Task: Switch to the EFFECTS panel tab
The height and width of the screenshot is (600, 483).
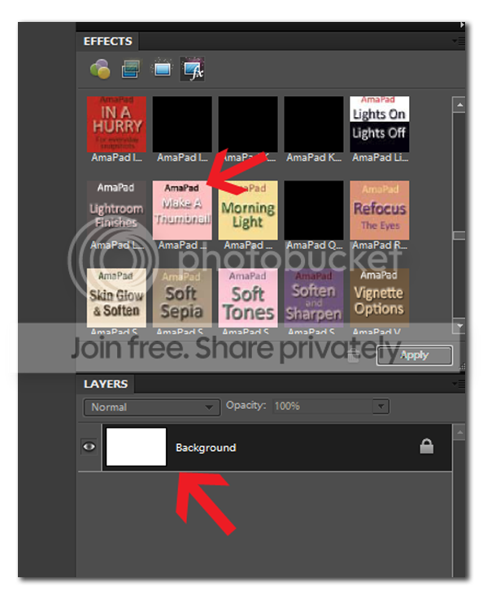Action: (107, 41)
